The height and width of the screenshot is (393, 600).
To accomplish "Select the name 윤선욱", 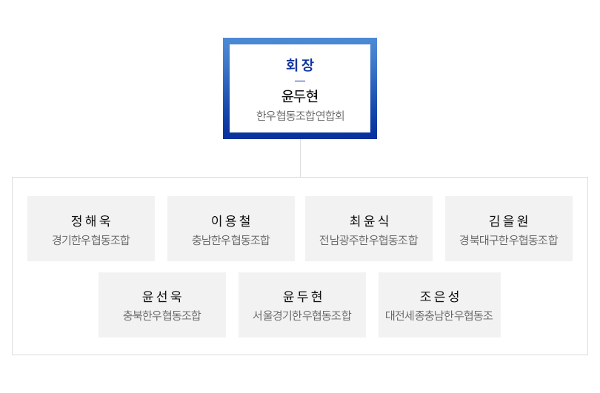I will [162, 296].
